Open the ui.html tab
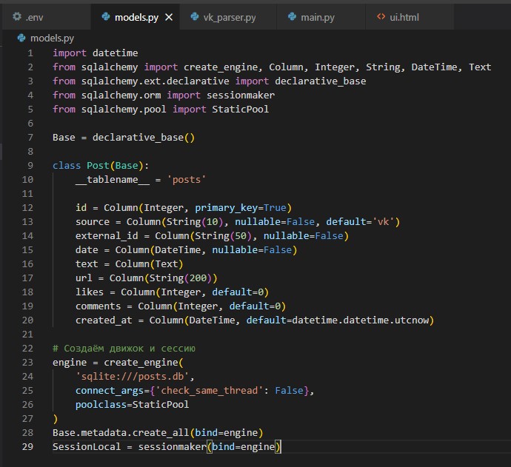The height and width of the screenshot is (467, 511). point(404,16)
